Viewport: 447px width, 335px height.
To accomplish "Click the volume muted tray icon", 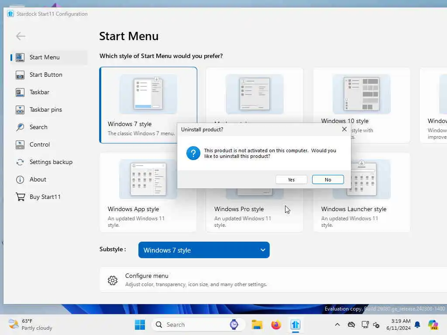I will click(376, 325).
